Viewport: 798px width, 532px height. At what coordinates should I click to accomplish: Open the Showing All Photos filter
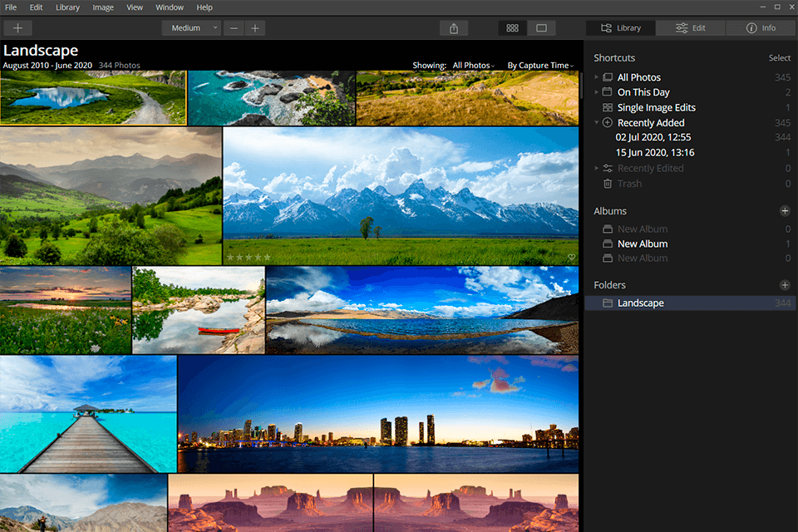(473, 66)
